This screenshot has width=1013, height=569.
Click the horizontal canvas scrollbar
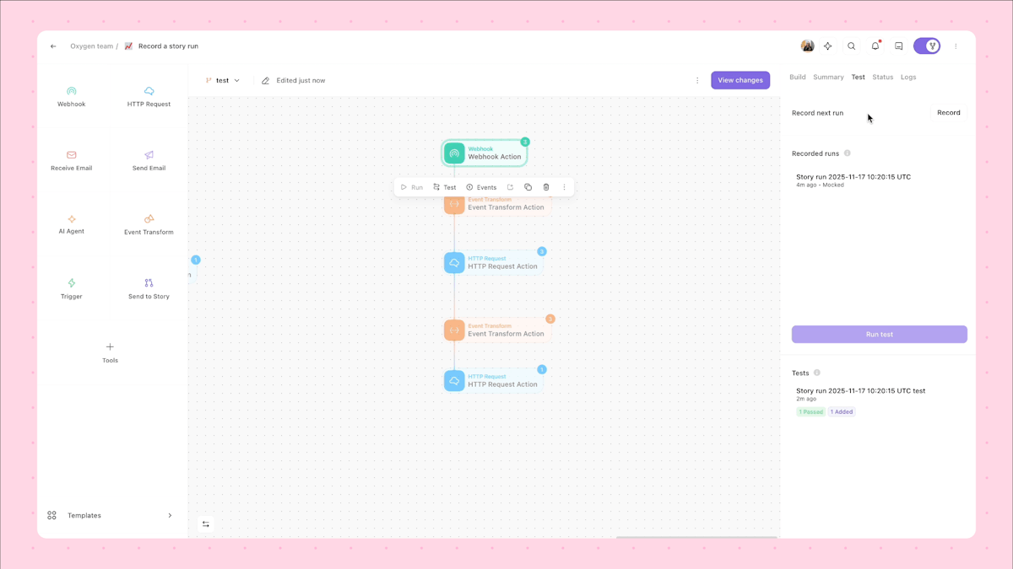(x=696, y=537)
